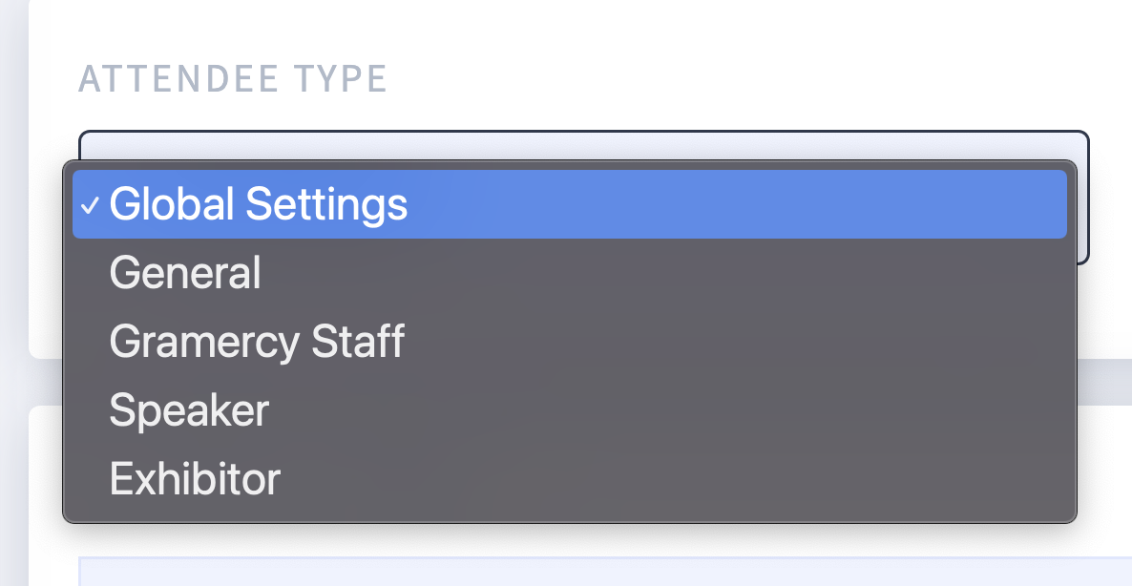Click the lower white card panel
Screen dimensions: 1132x586
click(1104, 476)
